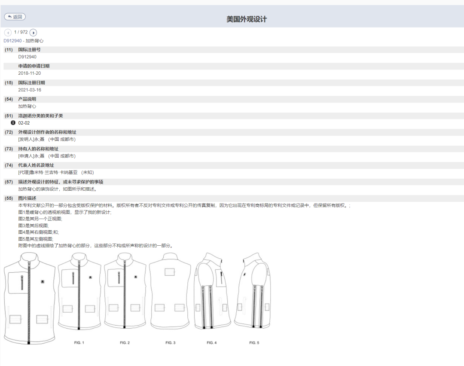Select the 外观设计创作者的名称和地址 heading
The height and width of the screenshot is (366, 464).
(47, 132)
